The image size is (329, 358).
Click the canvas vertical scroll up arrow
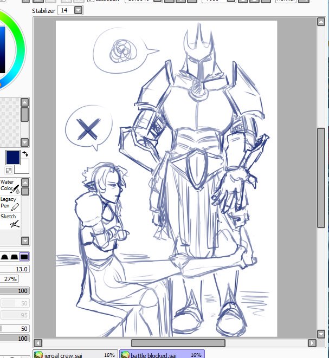321,22
